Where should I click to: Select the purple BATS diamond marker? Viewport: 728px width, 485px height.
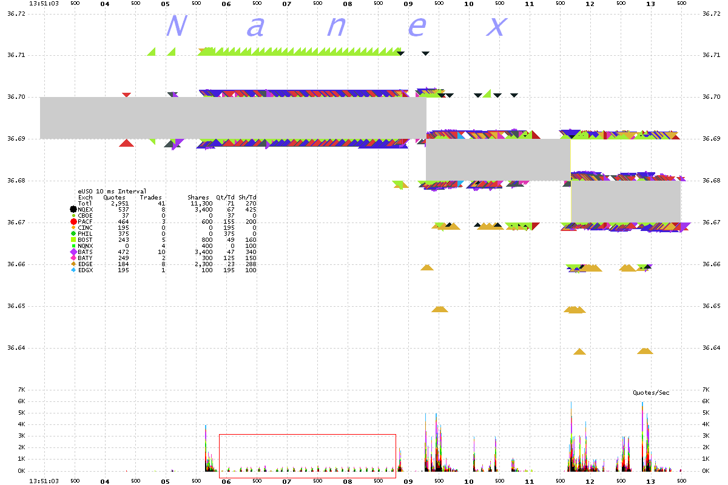[x=73, y=252]
